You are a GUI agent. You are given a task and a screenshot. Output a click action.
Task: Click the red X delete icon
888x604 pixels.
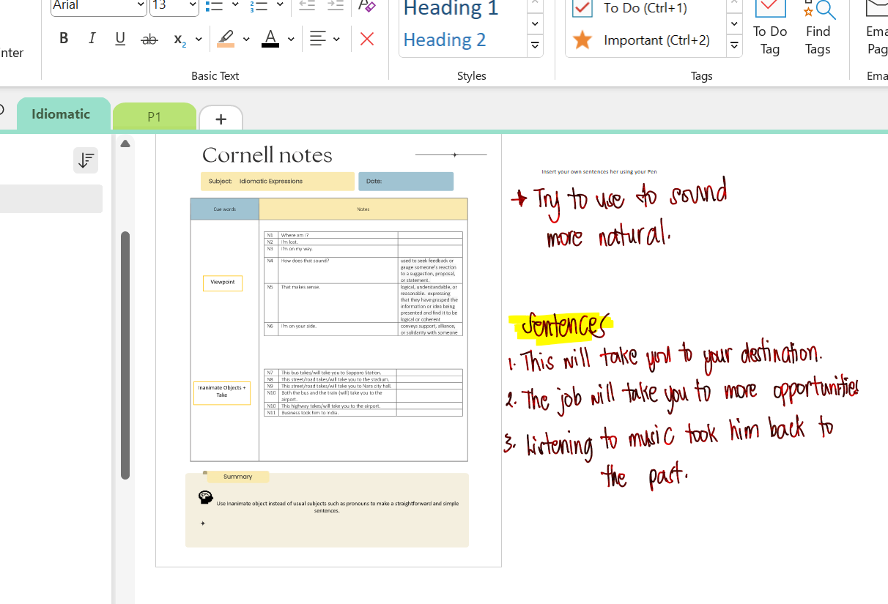point(367,39)
